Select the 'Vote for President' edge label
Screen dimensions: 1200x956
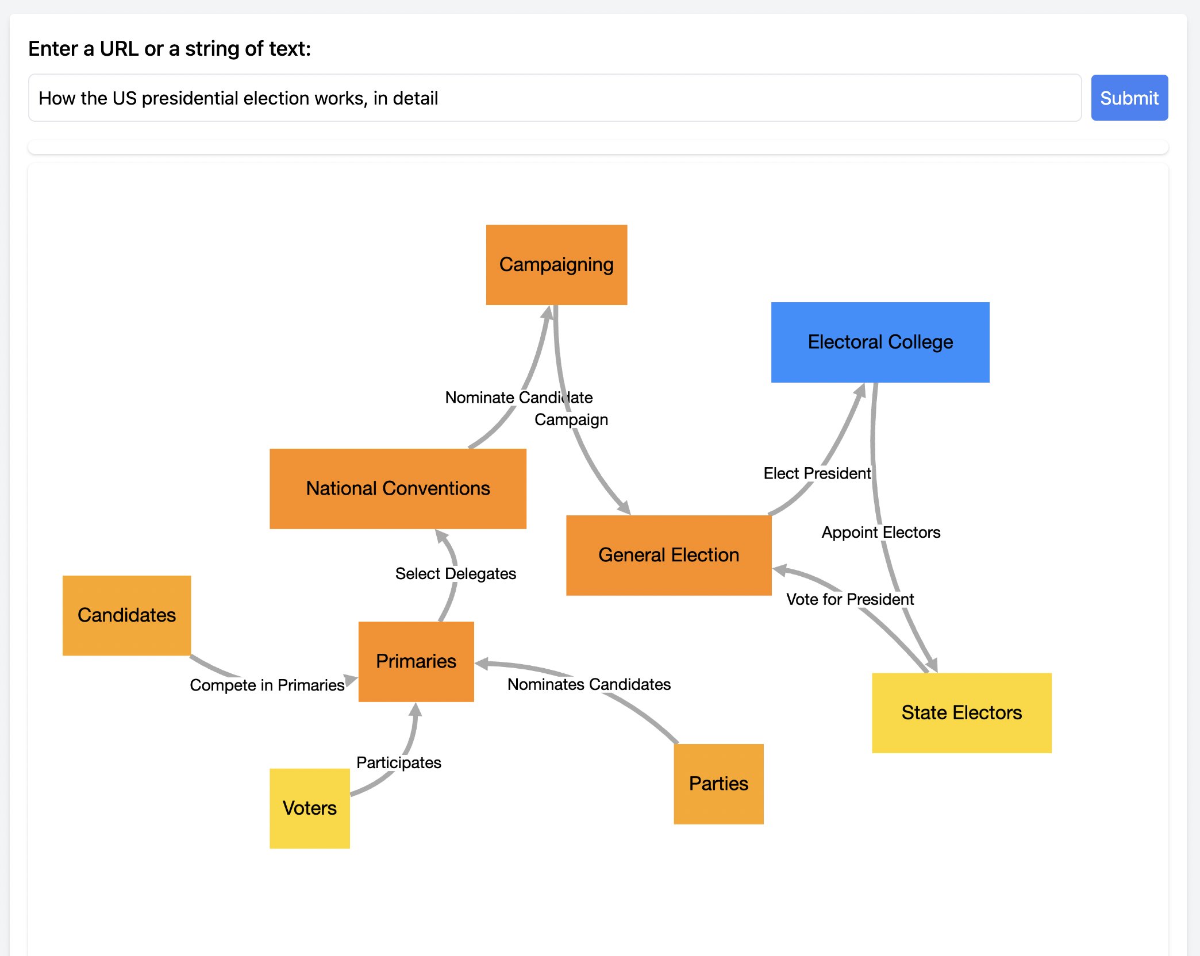tap(850, 599)
